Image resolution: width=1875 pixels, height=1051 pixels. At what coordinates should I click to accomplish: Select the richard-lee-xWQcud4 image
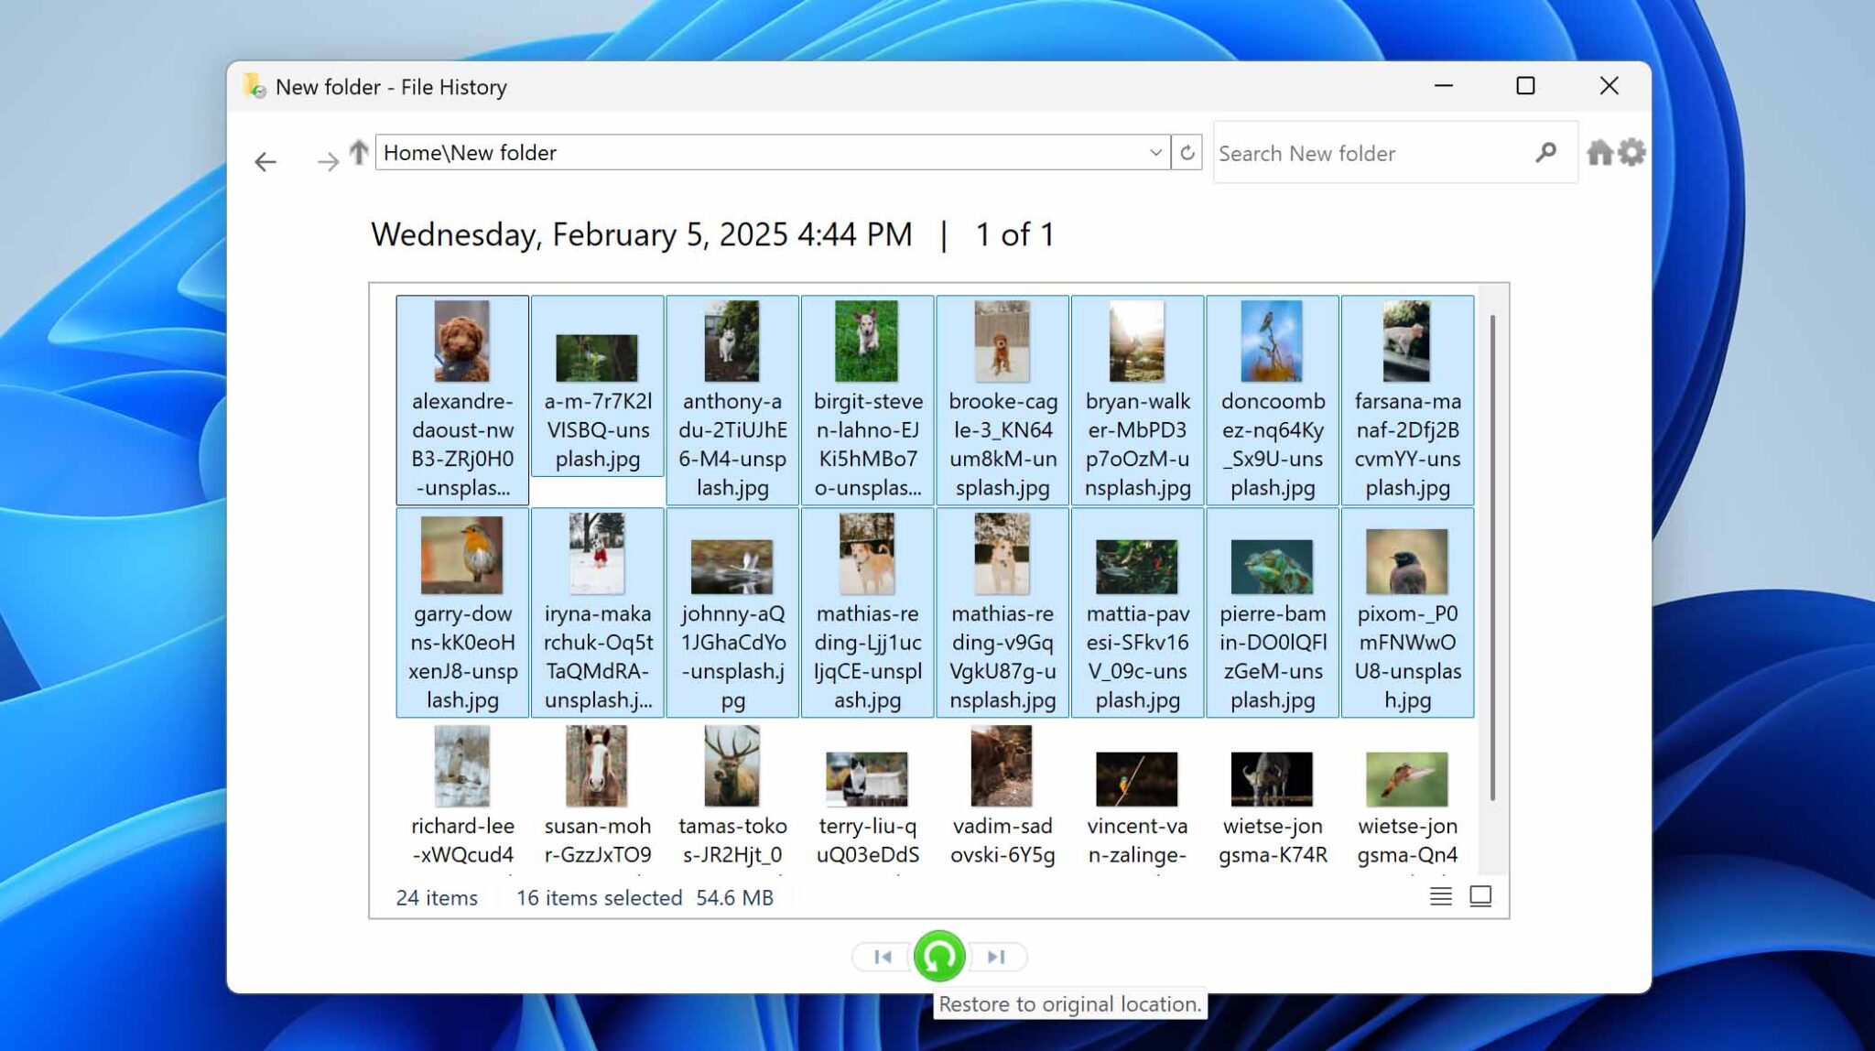[x=462, y=767]
